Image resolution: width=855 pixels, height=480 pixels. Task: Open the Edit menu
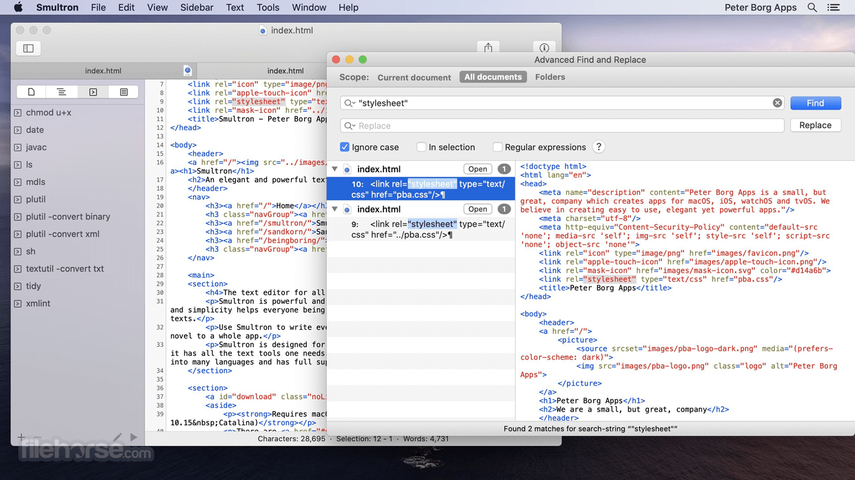(x=126, y=7)
